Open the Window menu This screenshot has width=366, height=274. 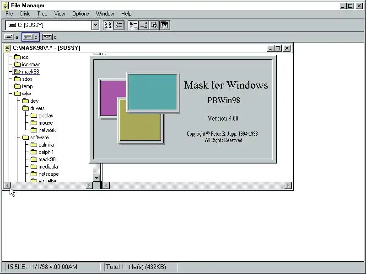pos(105,14)
